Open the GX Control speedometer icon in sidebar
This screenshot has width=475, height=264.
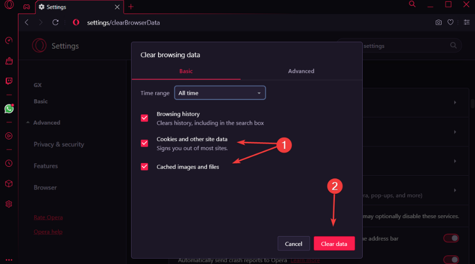tap(9, 40)
